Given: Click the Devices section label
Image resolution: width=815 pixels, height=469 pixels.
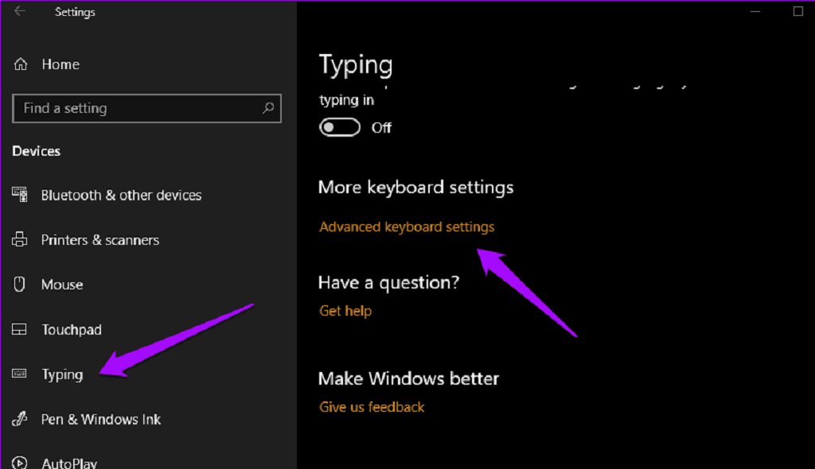Looking at the screenshot, I should [37, 151].
